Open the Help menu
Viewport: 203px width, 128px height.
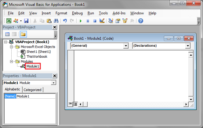tap(152, 13)
